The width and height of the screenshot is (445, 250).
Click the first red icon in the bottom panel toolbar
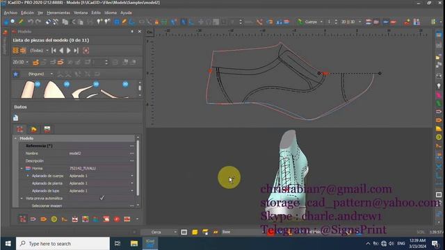23,219
